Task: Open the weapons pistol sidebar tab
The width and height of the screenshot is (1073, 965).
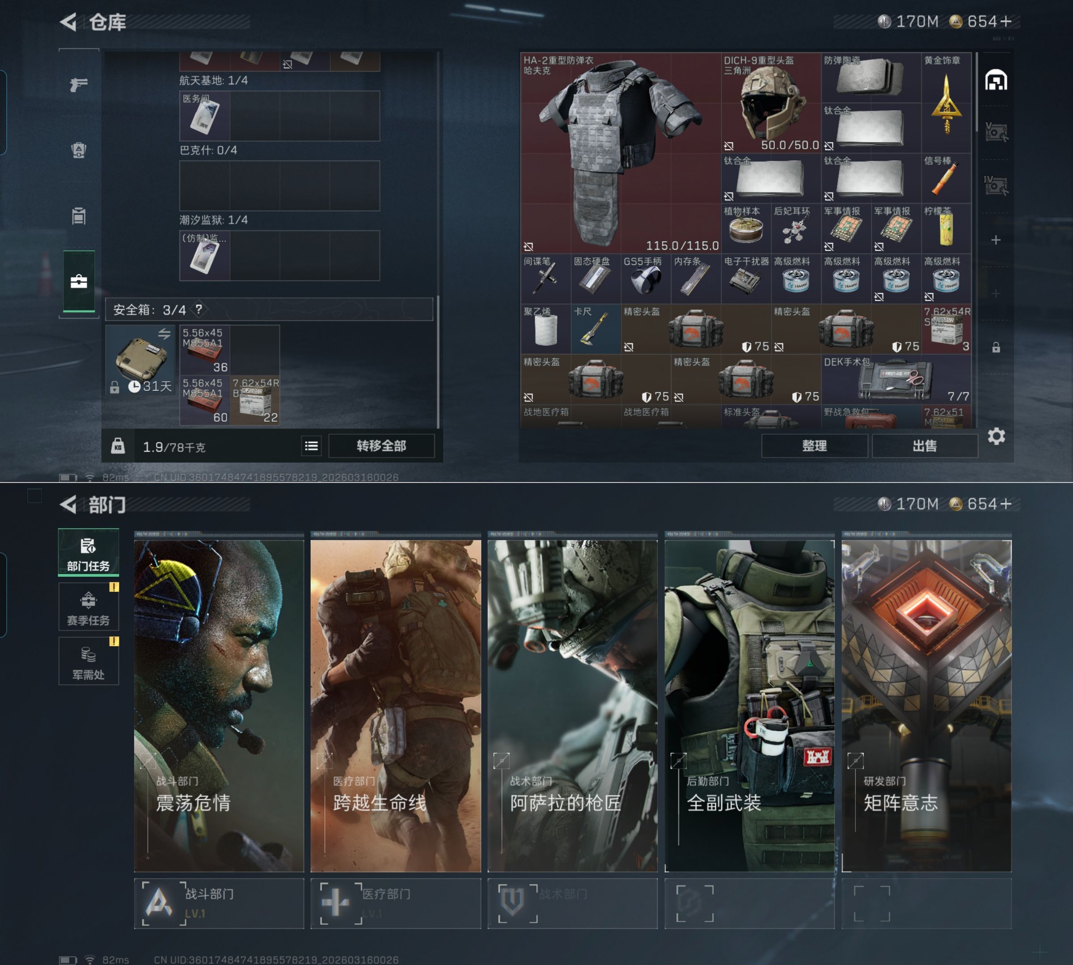Action: coord(79,84)
